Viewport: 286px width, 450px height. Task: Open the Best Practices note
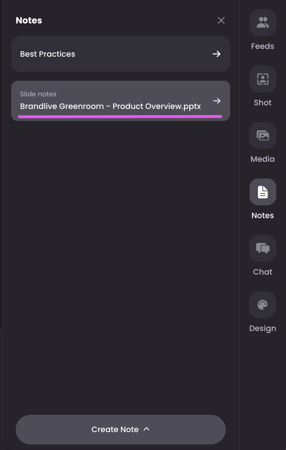click(121, 54)
